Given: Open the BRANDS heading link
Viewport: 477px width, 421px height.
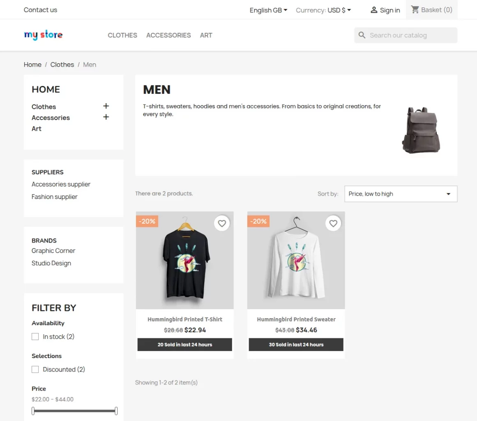Looking at the screenshot, I should point(44,241).
